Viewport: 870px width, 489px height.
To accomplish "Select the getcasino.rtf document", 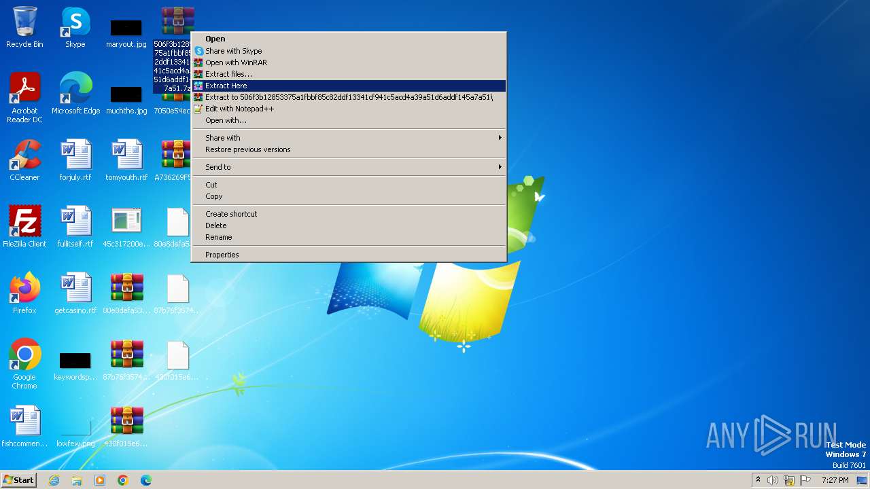I will 75,293.
